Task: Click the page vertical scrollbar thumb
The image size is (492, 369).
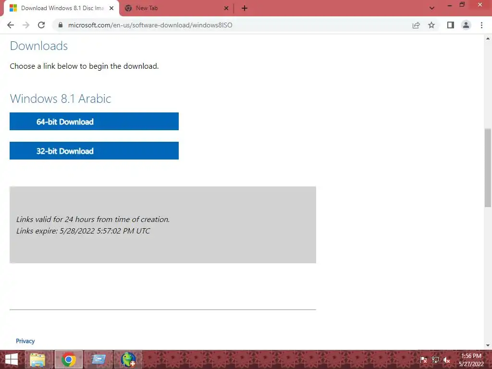Action: (x=488, y=168)
